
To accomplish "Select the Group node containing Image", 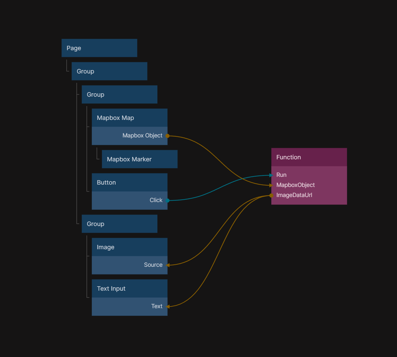I will [x=119, y=224].
